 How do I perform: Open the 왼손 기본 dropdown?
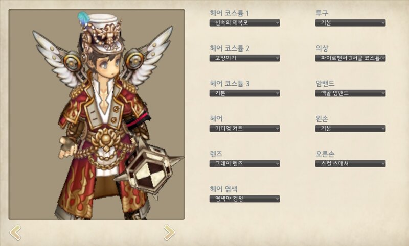point(350,128)
